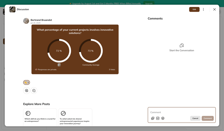The image size is (224, 131).
Task: Click the community thumbnail beside Discussion
Action: coord(12,9)
